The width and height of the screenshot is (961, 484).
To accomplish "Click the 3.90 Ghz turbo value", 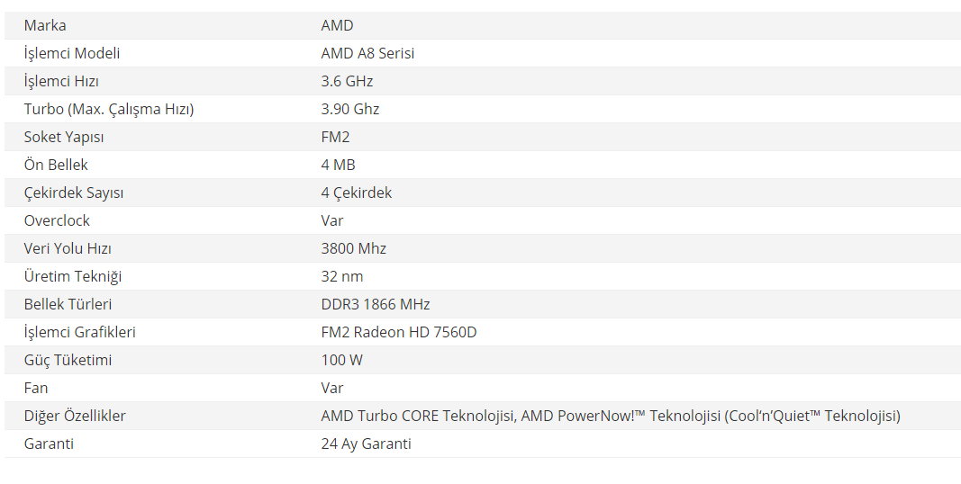I will tap(350, 109).
